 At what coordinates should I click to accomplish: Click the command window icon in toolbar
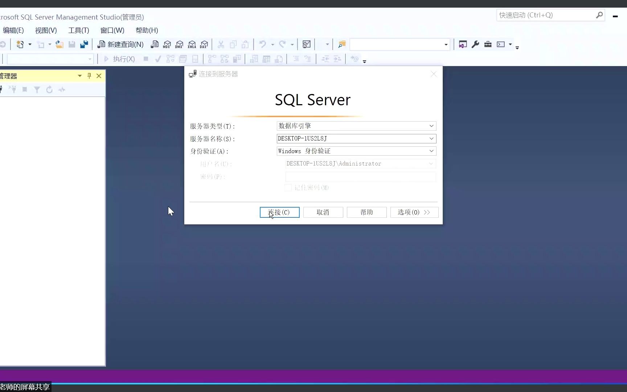(x=501, y=44)
